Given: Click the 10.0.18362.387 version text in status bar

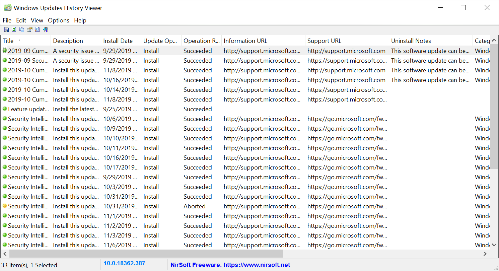Looking at the screenshot, I should pyautogui.click(x=124, y=263).
